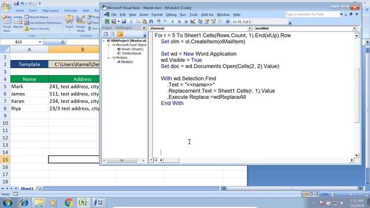
Task: Click the Sheet1 worksheet tab
Action: (x=27, y=188)
